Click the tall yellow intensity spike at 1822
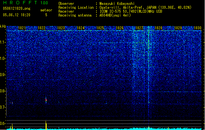The image size is (205, 130). 46,125
